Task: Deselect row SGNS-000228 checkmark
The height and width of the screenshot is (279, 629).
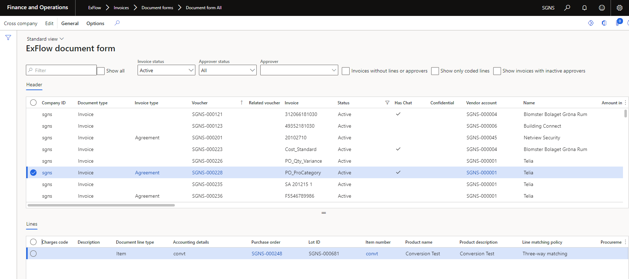Action: point(33,173)
